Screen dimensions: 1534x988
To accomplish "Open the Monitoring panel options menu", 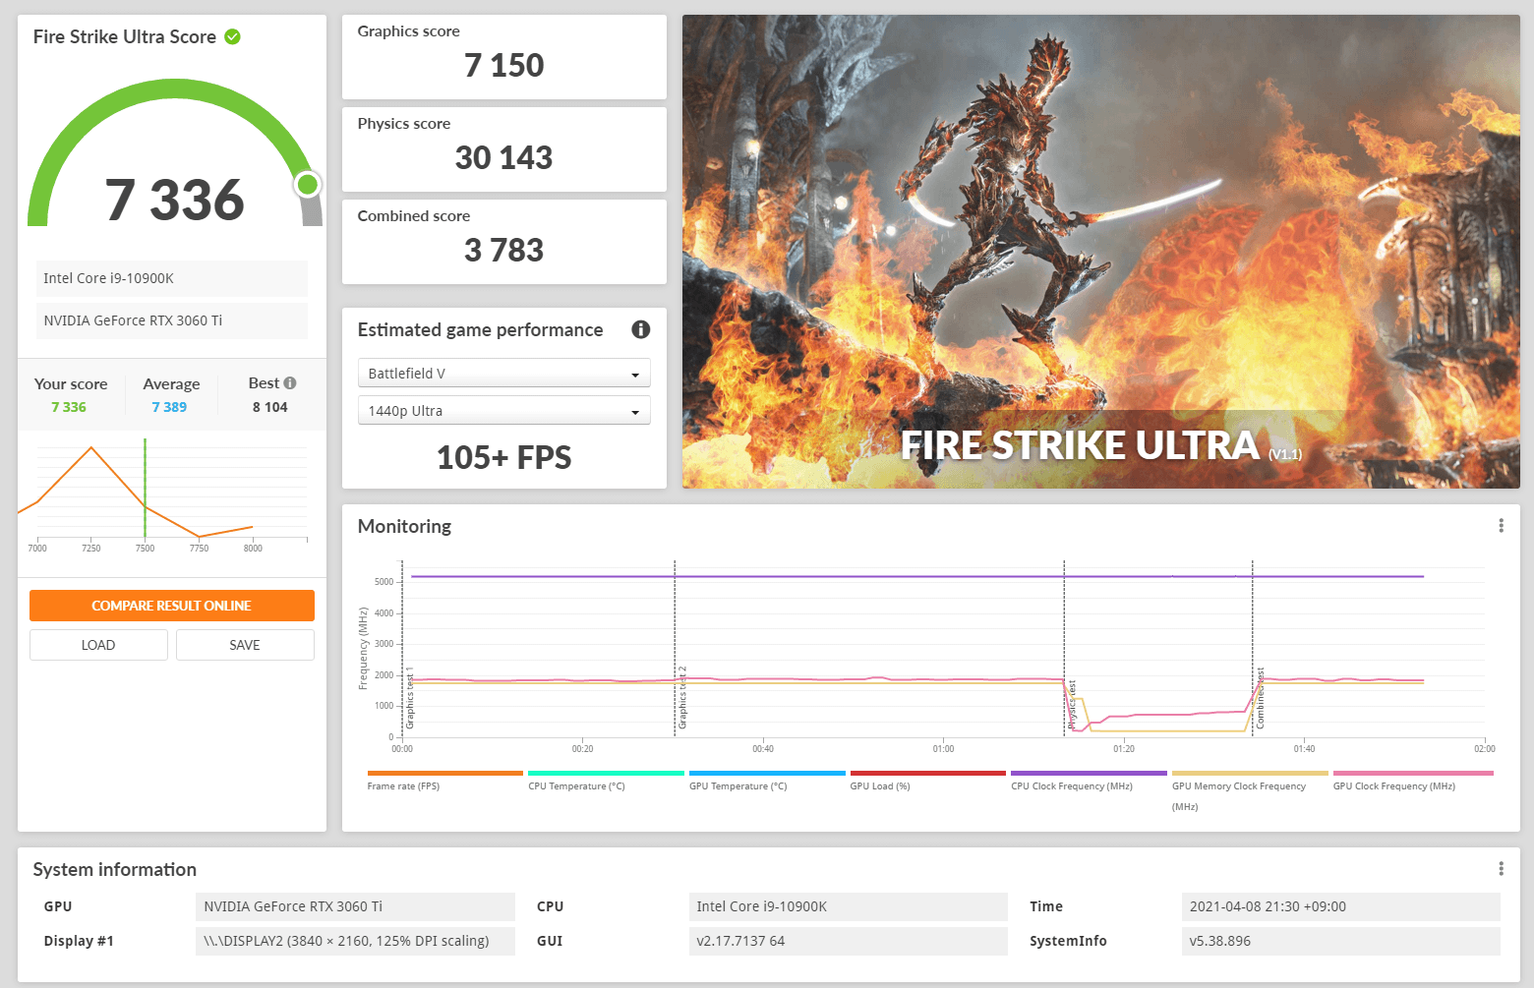I will click(x=1501, y=526).
